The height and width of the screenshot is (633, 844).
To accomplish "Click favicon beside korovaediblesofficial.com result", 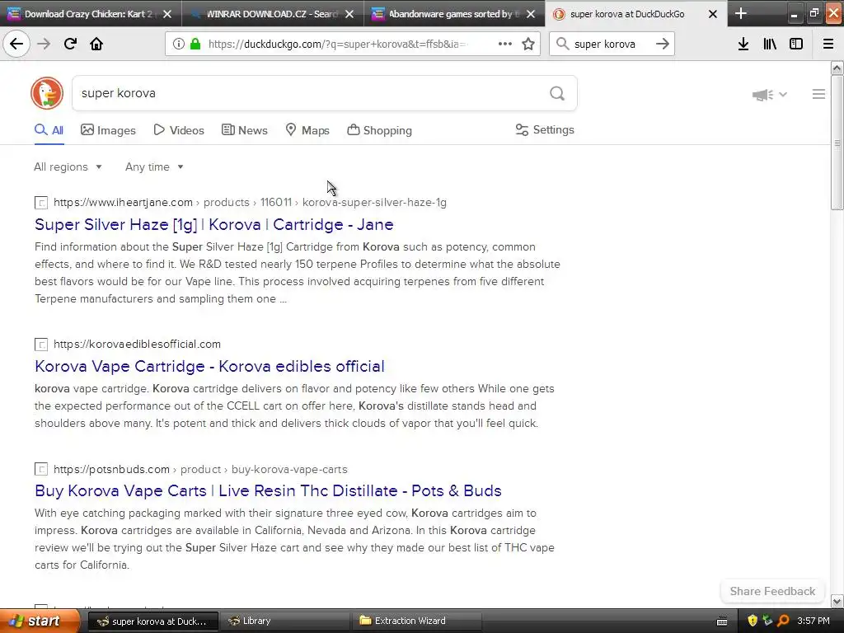I will [x=41, y=345].
